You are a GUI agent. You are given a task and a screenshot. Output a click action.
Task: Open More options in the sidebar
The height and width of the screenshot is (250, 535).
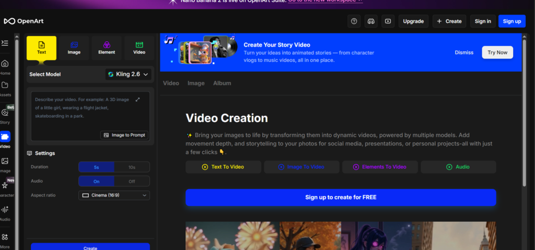click(x=5, y=240)
